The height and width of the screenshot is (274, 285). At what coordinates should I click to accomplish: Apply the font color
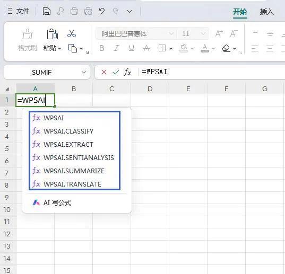tap(205, 48)
